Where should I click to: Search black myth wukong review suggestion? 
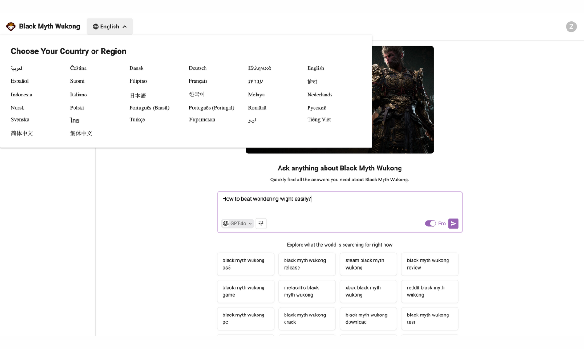coord(430,264)
